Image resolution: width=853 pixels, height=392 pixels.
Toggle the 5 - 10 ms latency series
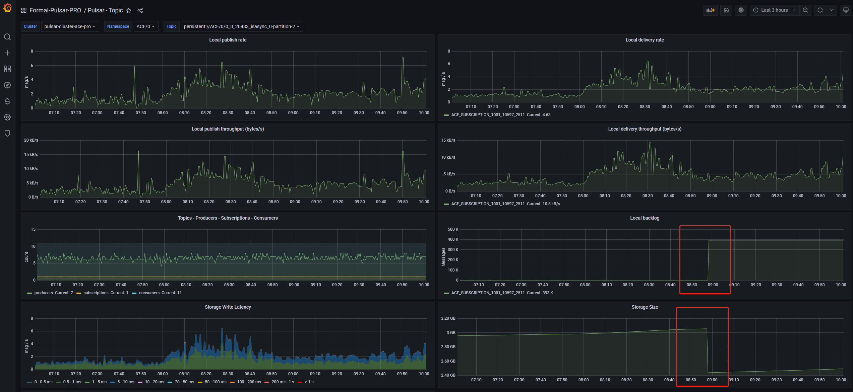click(125, 382)
